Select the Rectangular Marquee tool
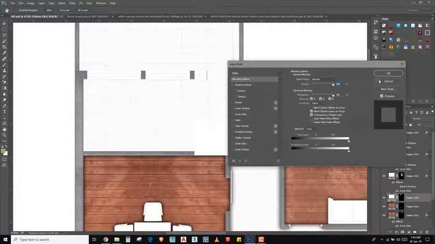 [4, 29]
